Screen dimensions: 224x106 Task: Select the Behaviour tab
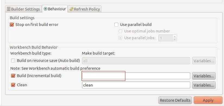tap(55, 9)
